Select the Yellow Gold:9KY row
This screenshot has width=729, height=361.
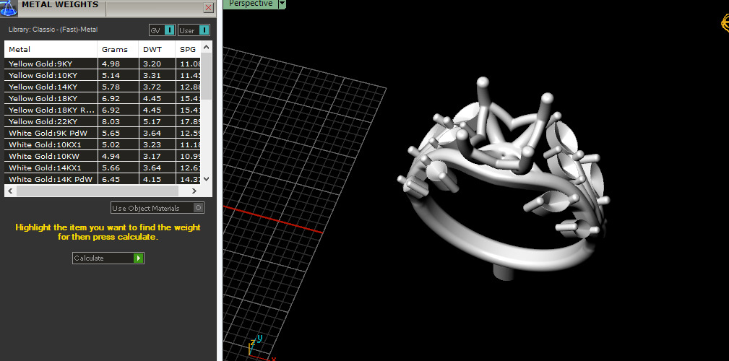pos(103,64)
